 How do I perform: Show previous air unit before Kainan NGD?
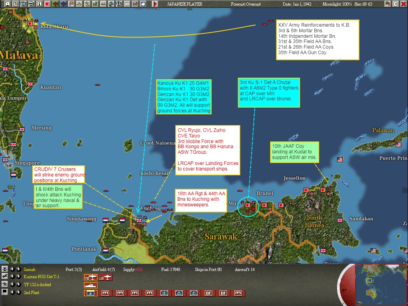[x=12, y=277]
